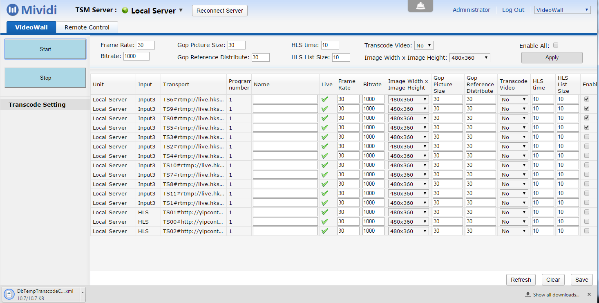The height and width of the screenshot is (303, 599).
Task: Check the Enable All checkbox
Action: pyautogui.click(x=555, y=45)
